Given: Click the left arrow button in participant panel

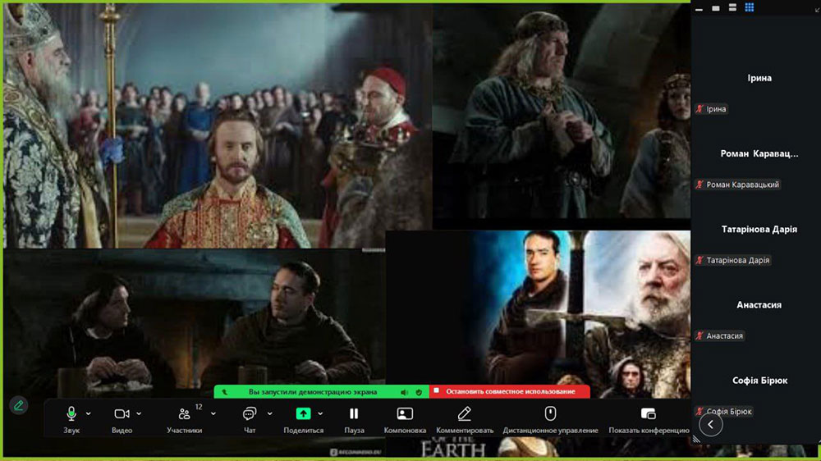Looking at the screenshot, I should (710, 424).
